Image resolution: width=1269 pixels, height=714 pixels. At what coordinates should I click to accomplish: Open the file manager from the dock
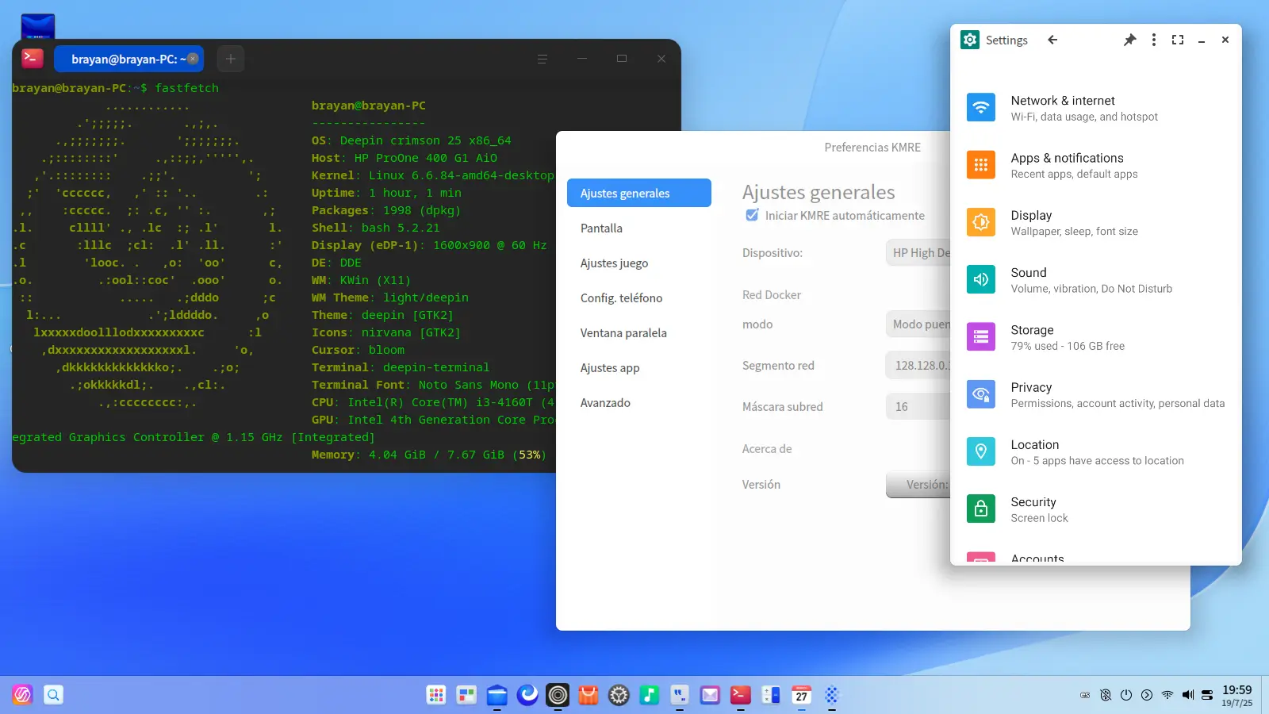[497, 695]
